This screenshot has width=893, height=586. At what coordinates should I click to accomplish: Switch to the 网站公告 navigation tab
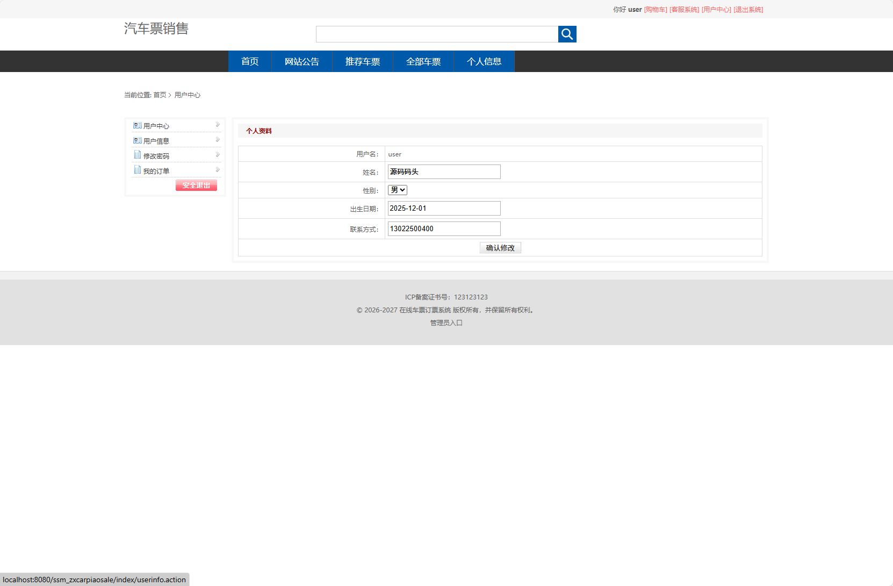tap(302, 62)
